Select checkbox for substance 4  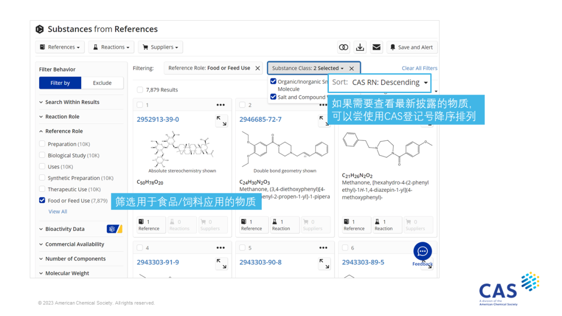[140, 247]
